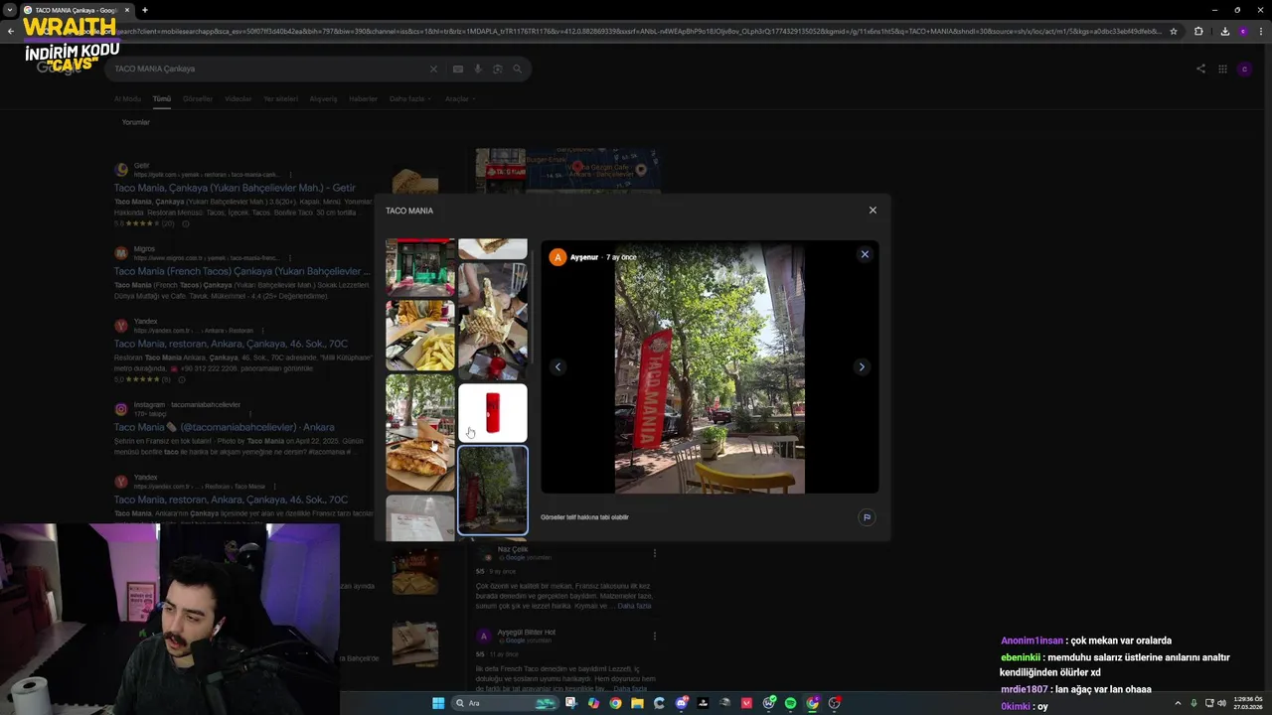Open Chrome downloads
1272x715 pixels.
(1224, 31)
